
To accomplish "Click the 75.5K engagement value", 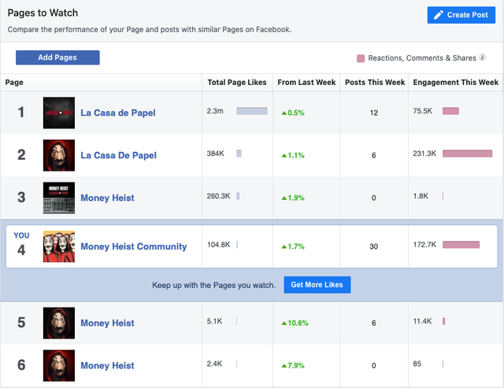I will [x=423, y=111].
